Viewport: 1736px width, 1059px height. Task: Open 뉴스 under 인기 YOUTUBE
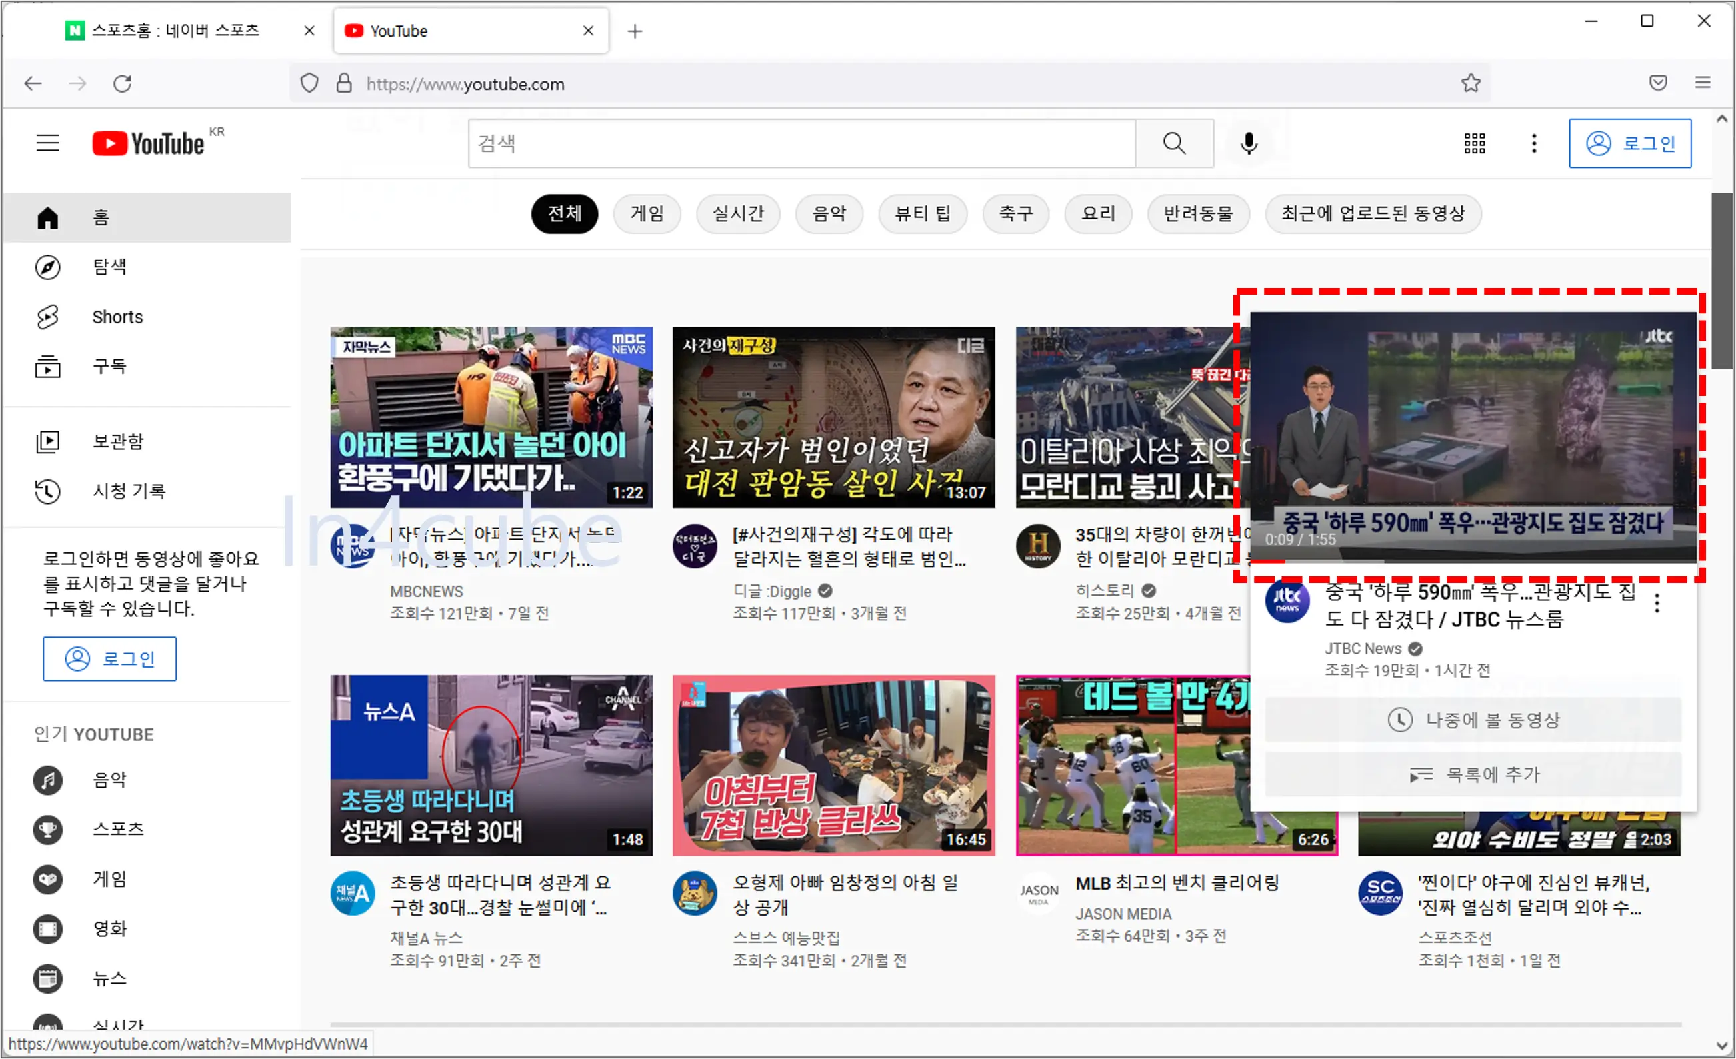pyautogui.click(x=147, y=978)
